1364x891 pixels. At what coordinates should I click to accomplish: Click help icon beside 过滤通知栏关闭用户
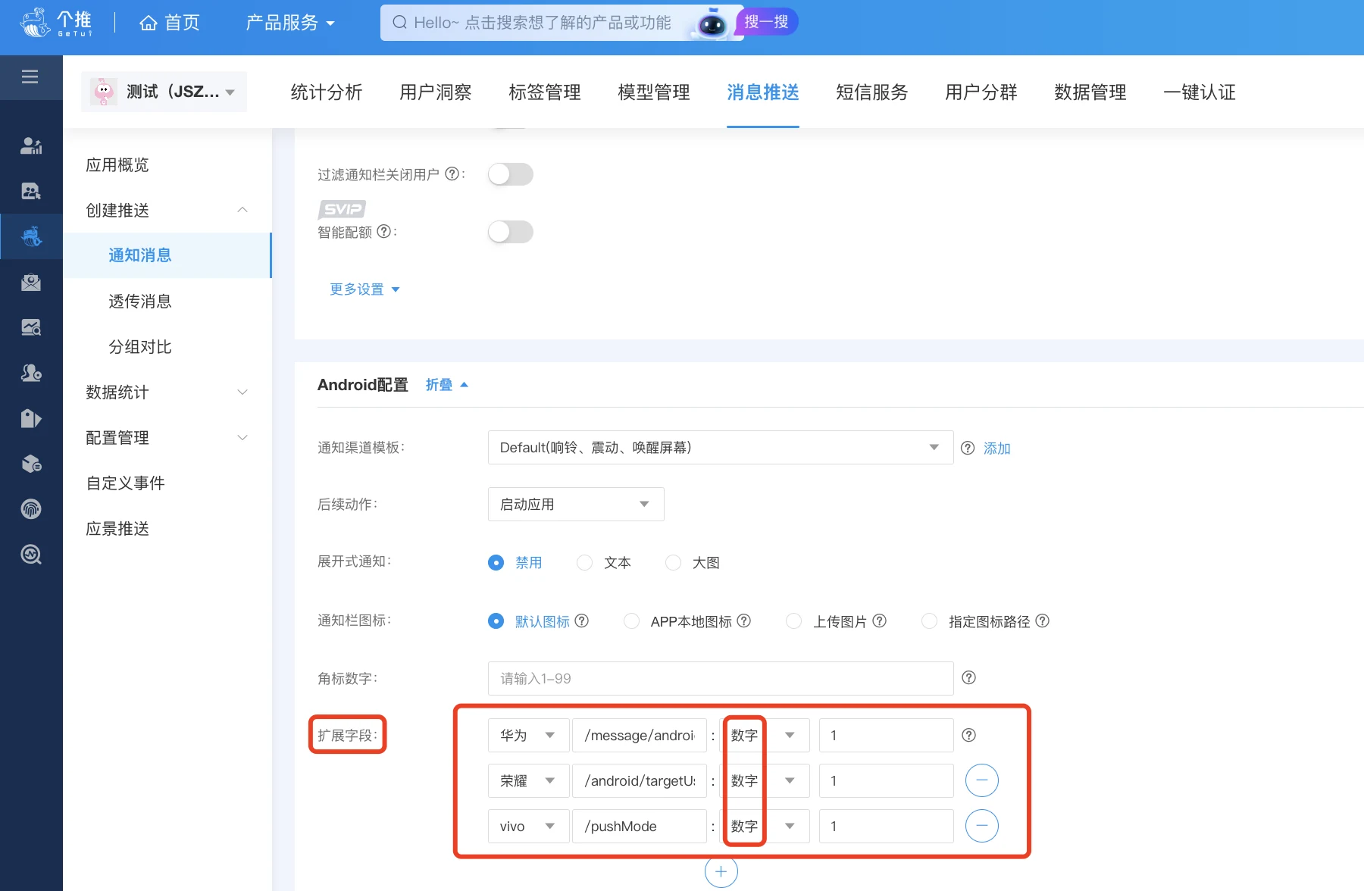point(452,174)
